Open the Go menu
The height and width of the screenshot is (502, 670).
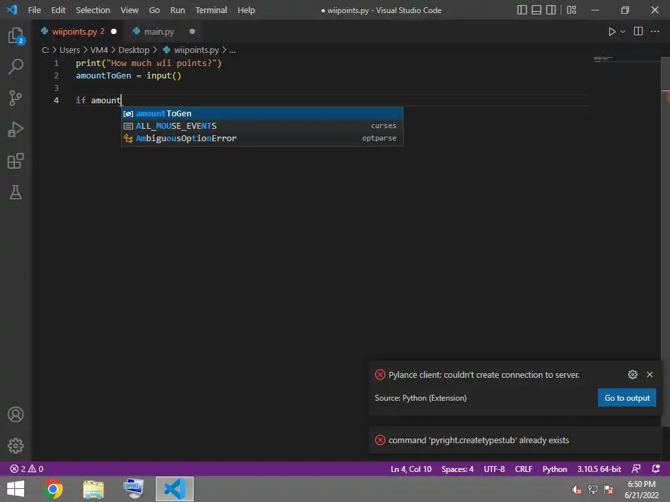point(154,10)
